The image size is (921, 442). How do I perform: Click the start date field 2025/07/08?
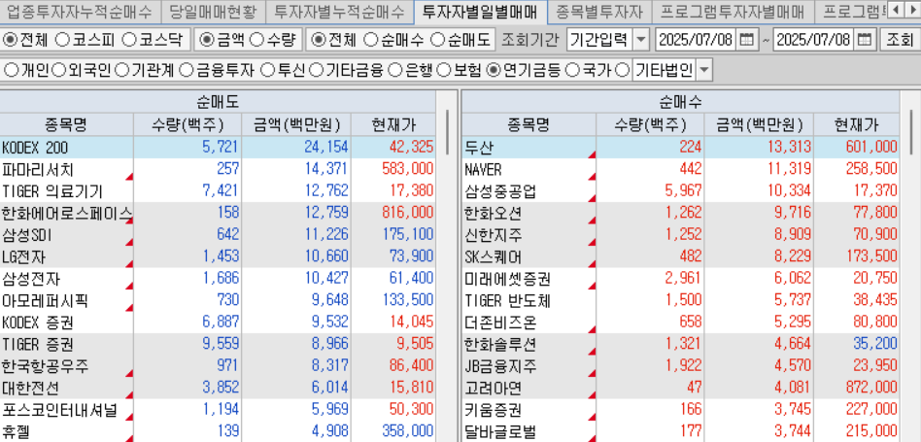click(x=696, y=40)
